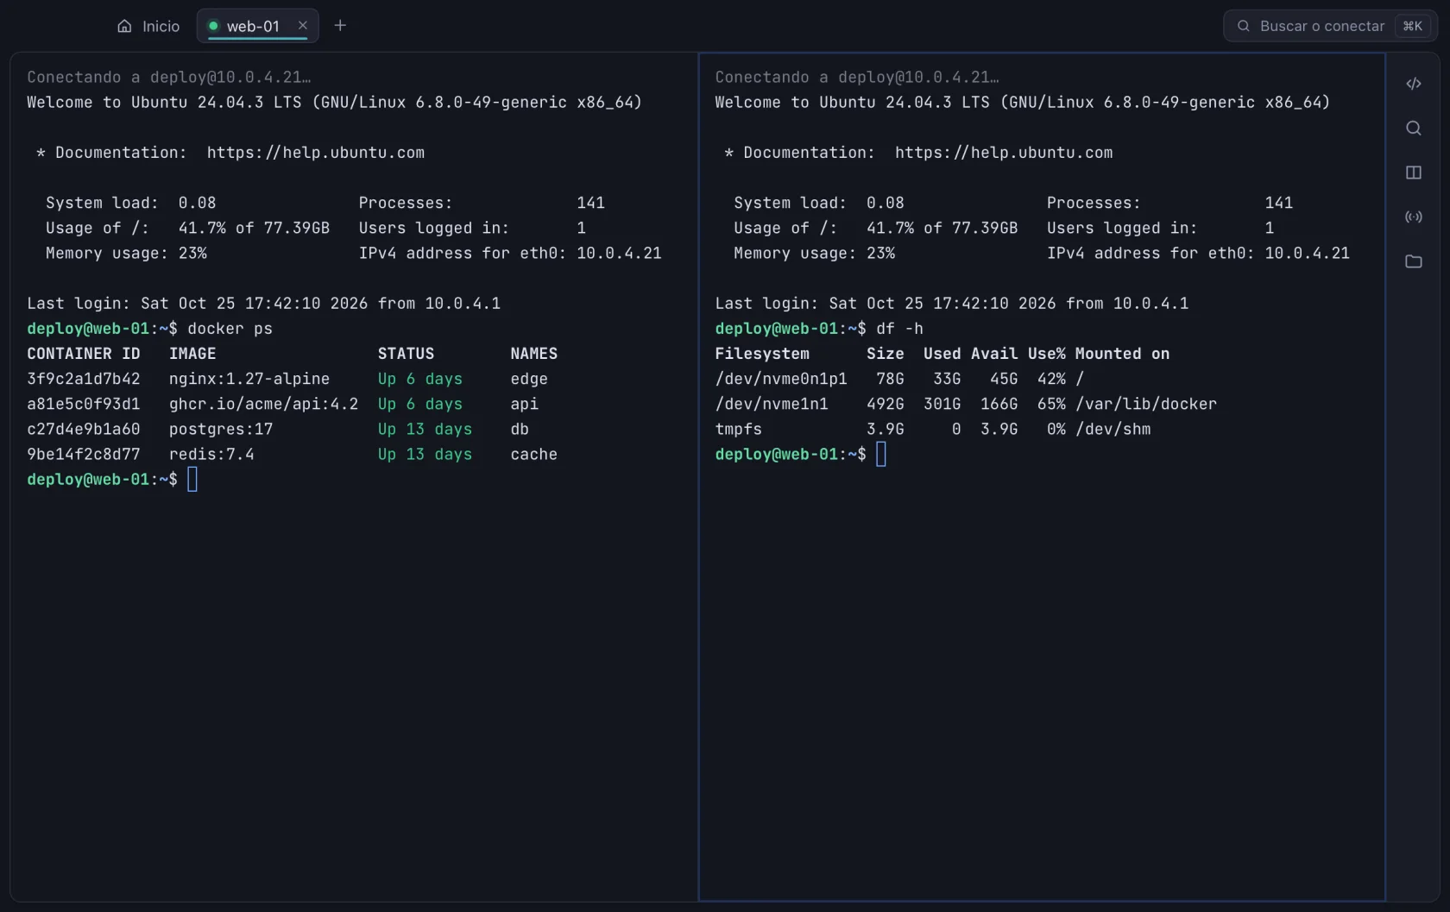The width and height of the screenshot is (1450, 912).
Task: Click the ⌘K shortcut badge
Action: point(1412,26)
